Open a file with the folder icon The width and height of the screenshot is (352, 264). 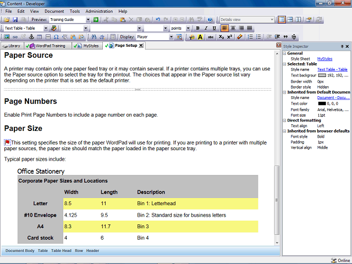(x=7, y=20)
